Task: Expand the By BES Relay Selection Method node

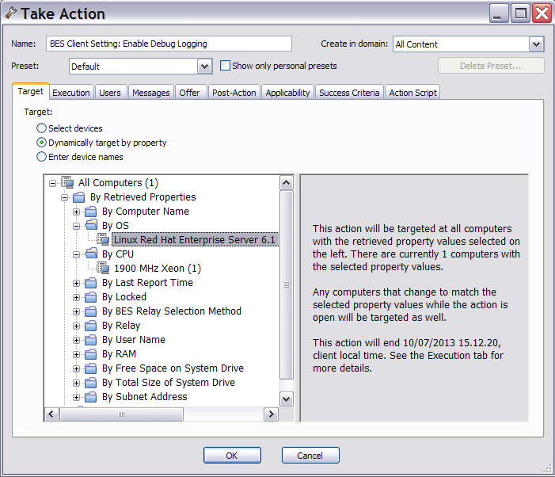Action: coord(77,311)
